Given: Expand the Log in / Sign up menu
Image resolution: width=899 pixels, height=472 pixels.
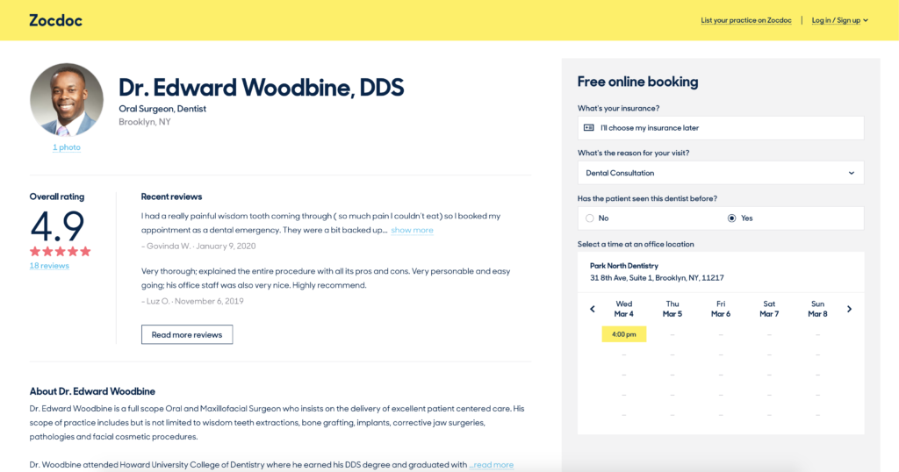Looking at the screenshot, I should (x=840, y=20).
